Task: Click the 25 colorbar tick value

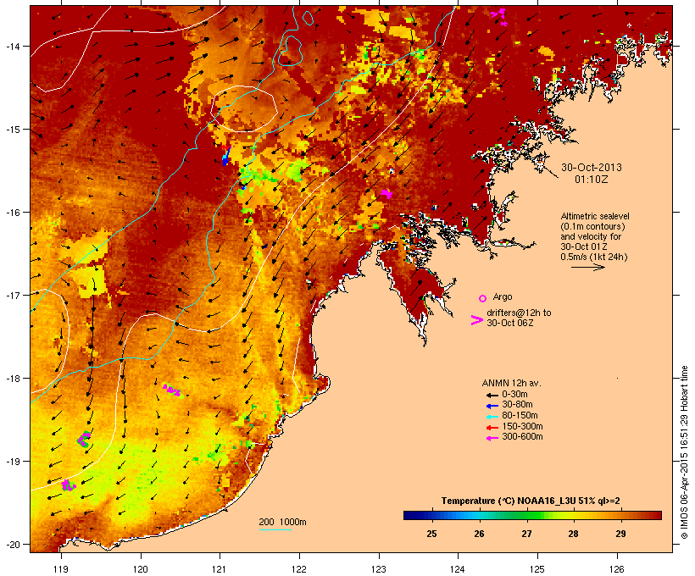Action: pos(431,534)
